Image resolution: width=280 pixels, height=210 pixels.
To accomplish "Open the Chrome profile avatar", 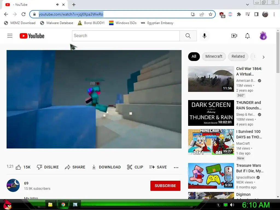I will point(265,14).
